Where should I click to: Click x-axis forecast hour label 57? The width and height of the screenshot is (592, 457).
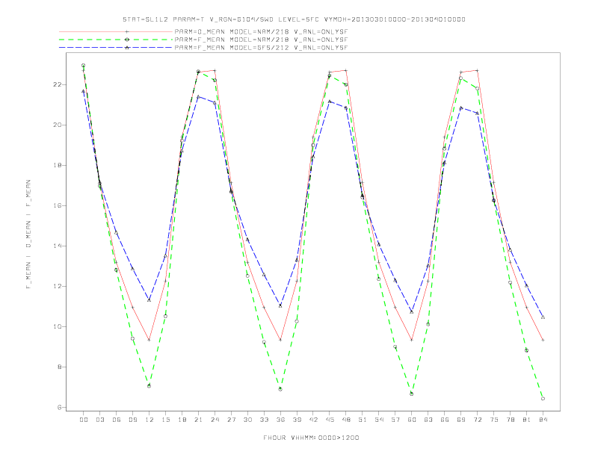coord(395,420)
